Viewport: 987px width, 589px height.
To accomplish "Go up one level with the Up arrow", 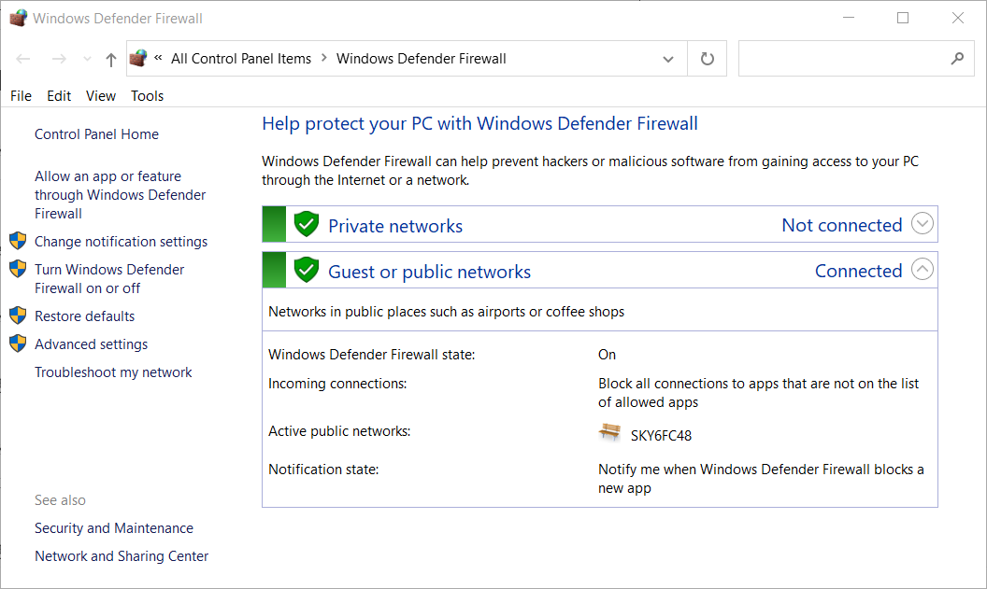I will click(111, 59).
